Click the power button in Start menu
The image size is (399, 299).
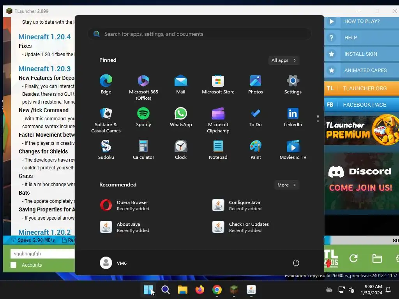pyautogui.click(x=296, y=263)
